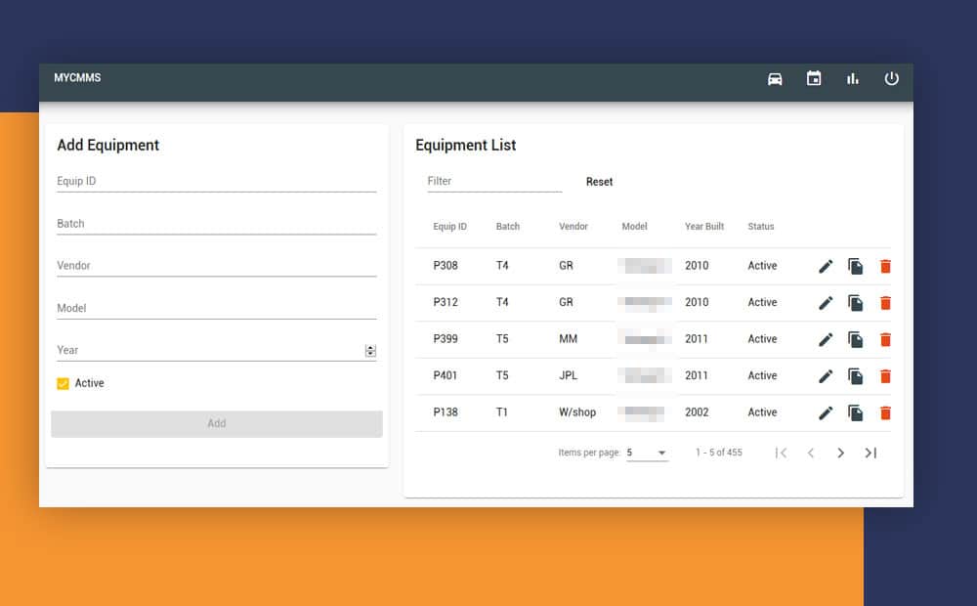Click the MYCMMS app title
The height and width of the screenshot is (606, 977).
(x=77, y=78)
